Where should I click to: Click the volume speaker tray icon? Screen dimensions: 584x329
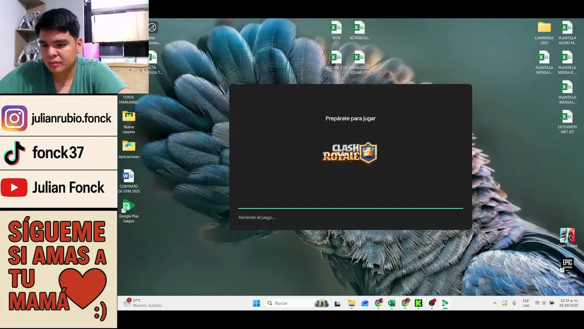pyautogui.click(x=544, y=303)
